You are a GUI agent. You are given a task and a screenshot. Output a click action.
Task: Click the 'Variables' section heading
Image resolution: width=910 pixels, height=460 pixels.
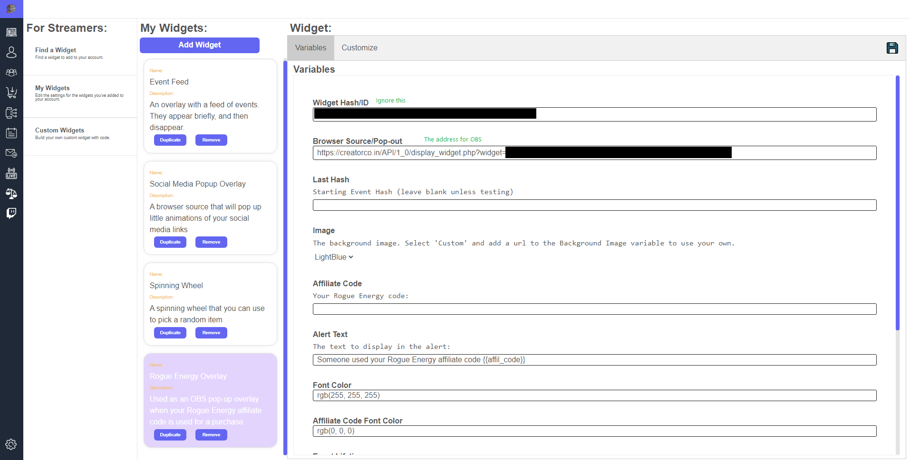[x=314, y=69]
